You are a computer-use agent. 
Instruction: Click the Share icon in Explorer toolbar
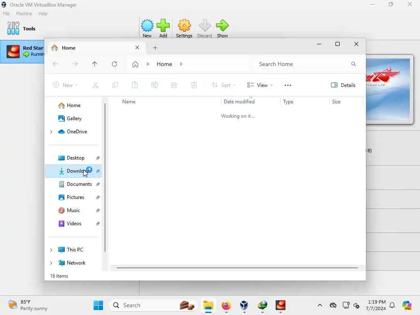[x=174, y=85]
